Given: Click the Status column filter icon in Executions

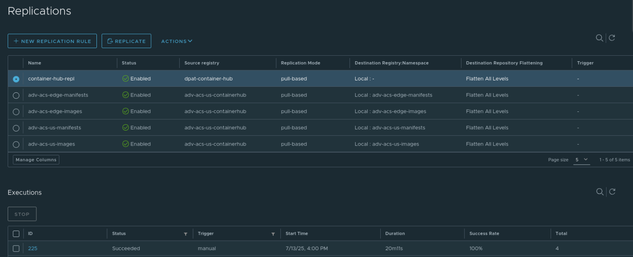Looking at the screenshot, I should tap(185, 234).
